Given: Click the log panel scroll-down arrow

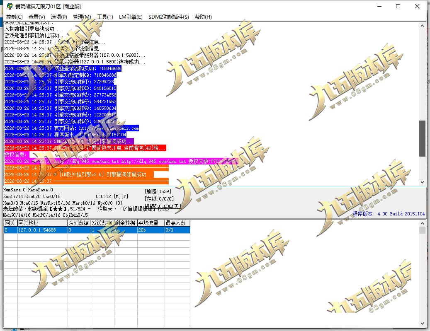Looking at the screenshot, I should [422, 182].
